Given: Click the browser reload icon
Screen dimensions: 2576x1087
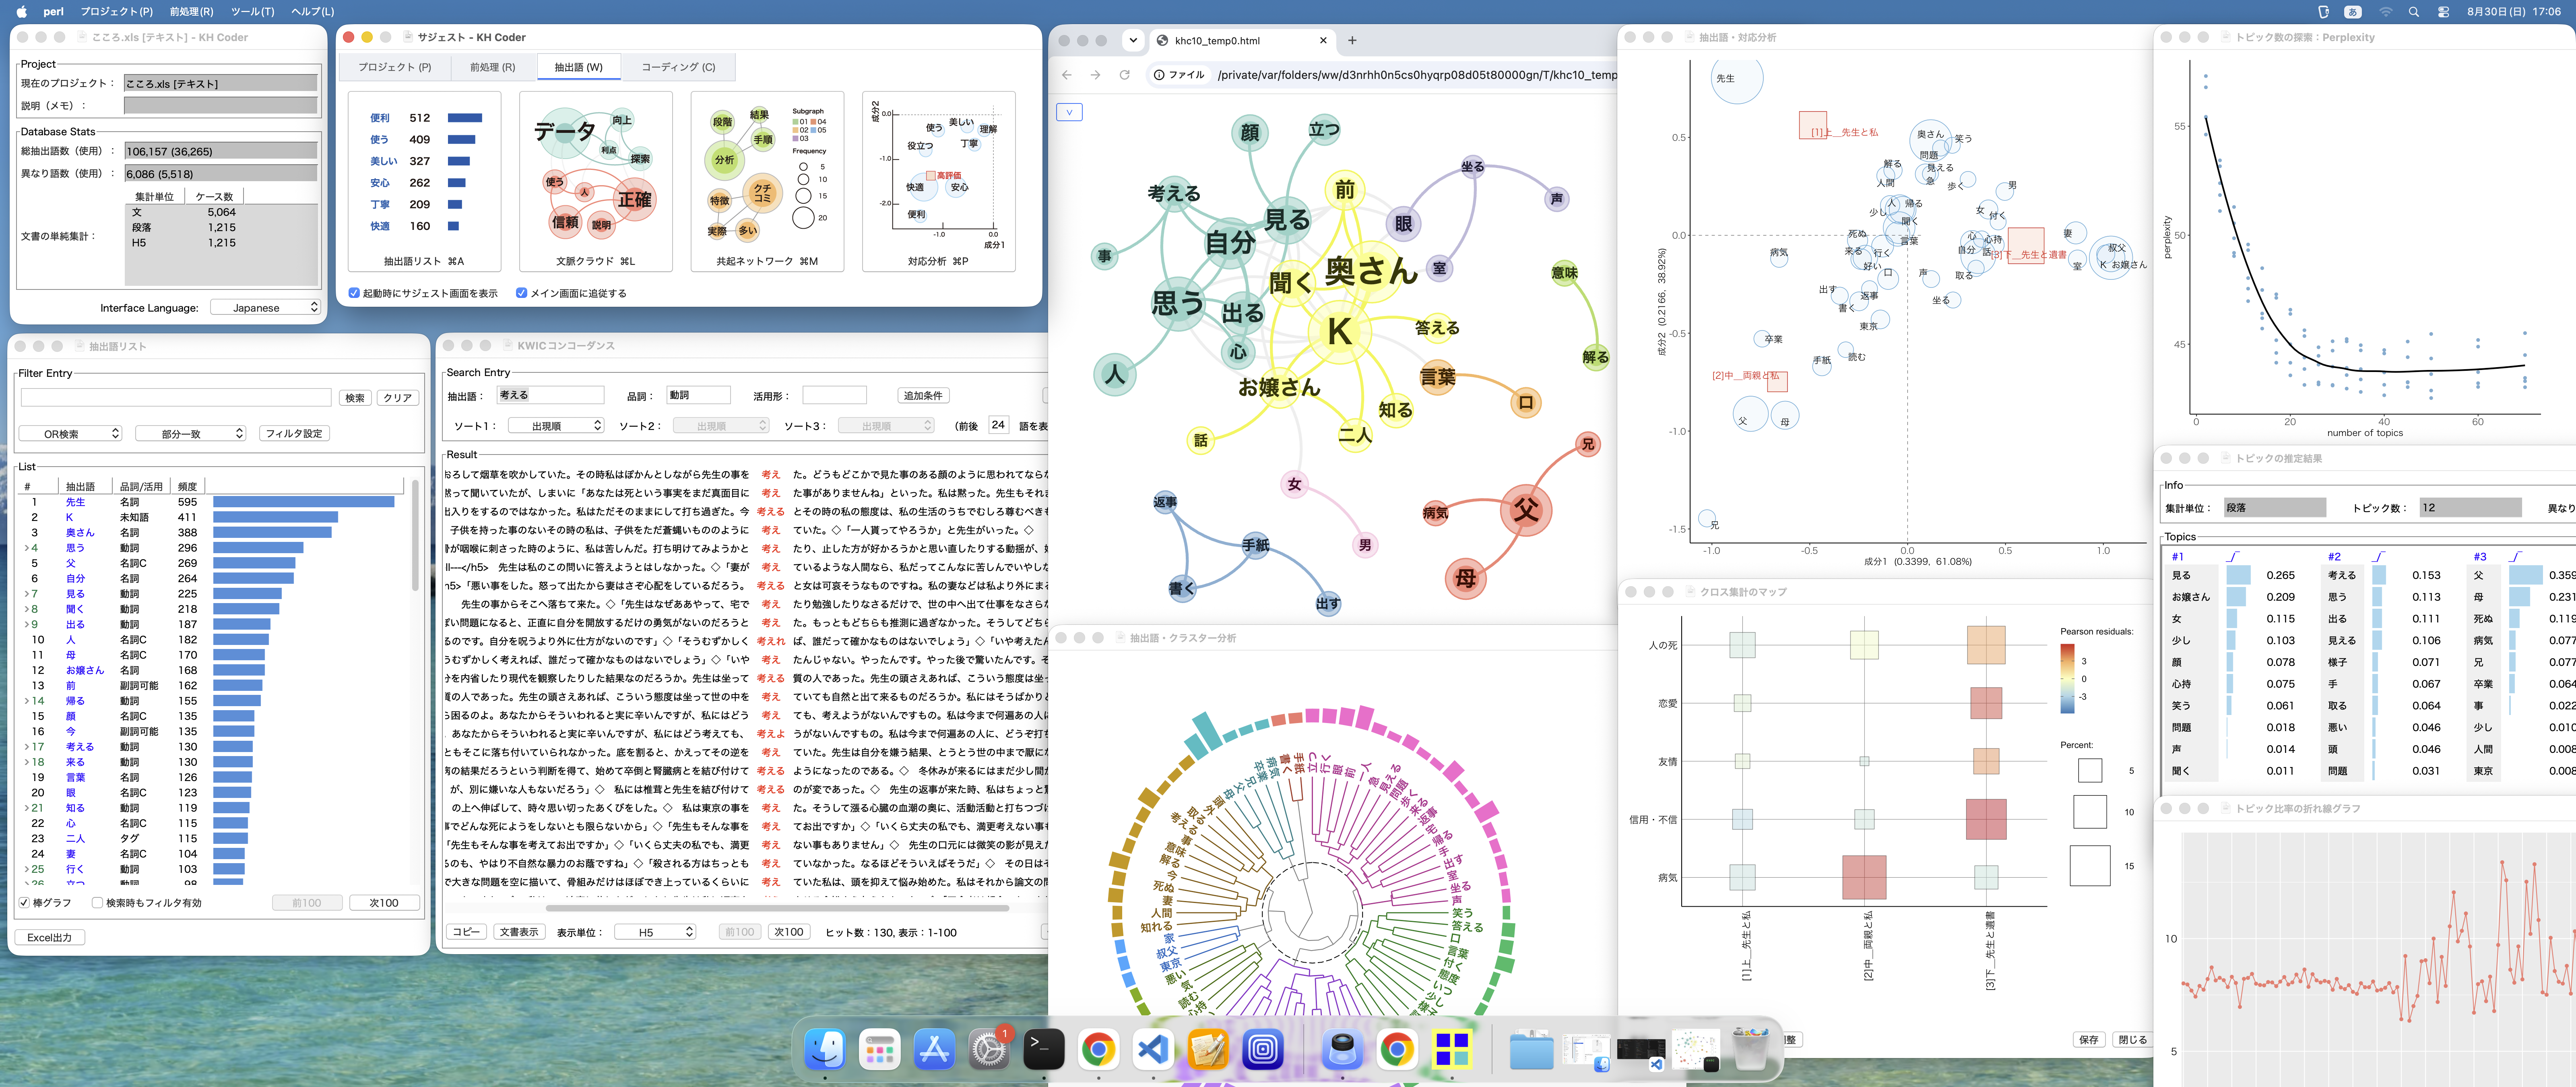Looking at the screenshot, I should pos(1124,75).
